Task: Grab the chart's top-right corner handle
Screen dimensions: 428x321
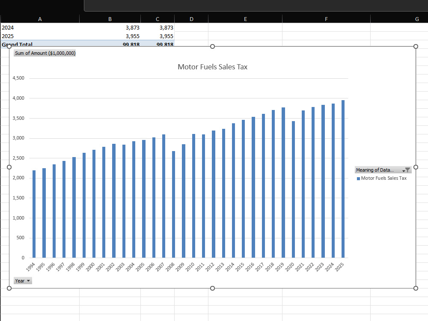Action: [x=416, y=46]
